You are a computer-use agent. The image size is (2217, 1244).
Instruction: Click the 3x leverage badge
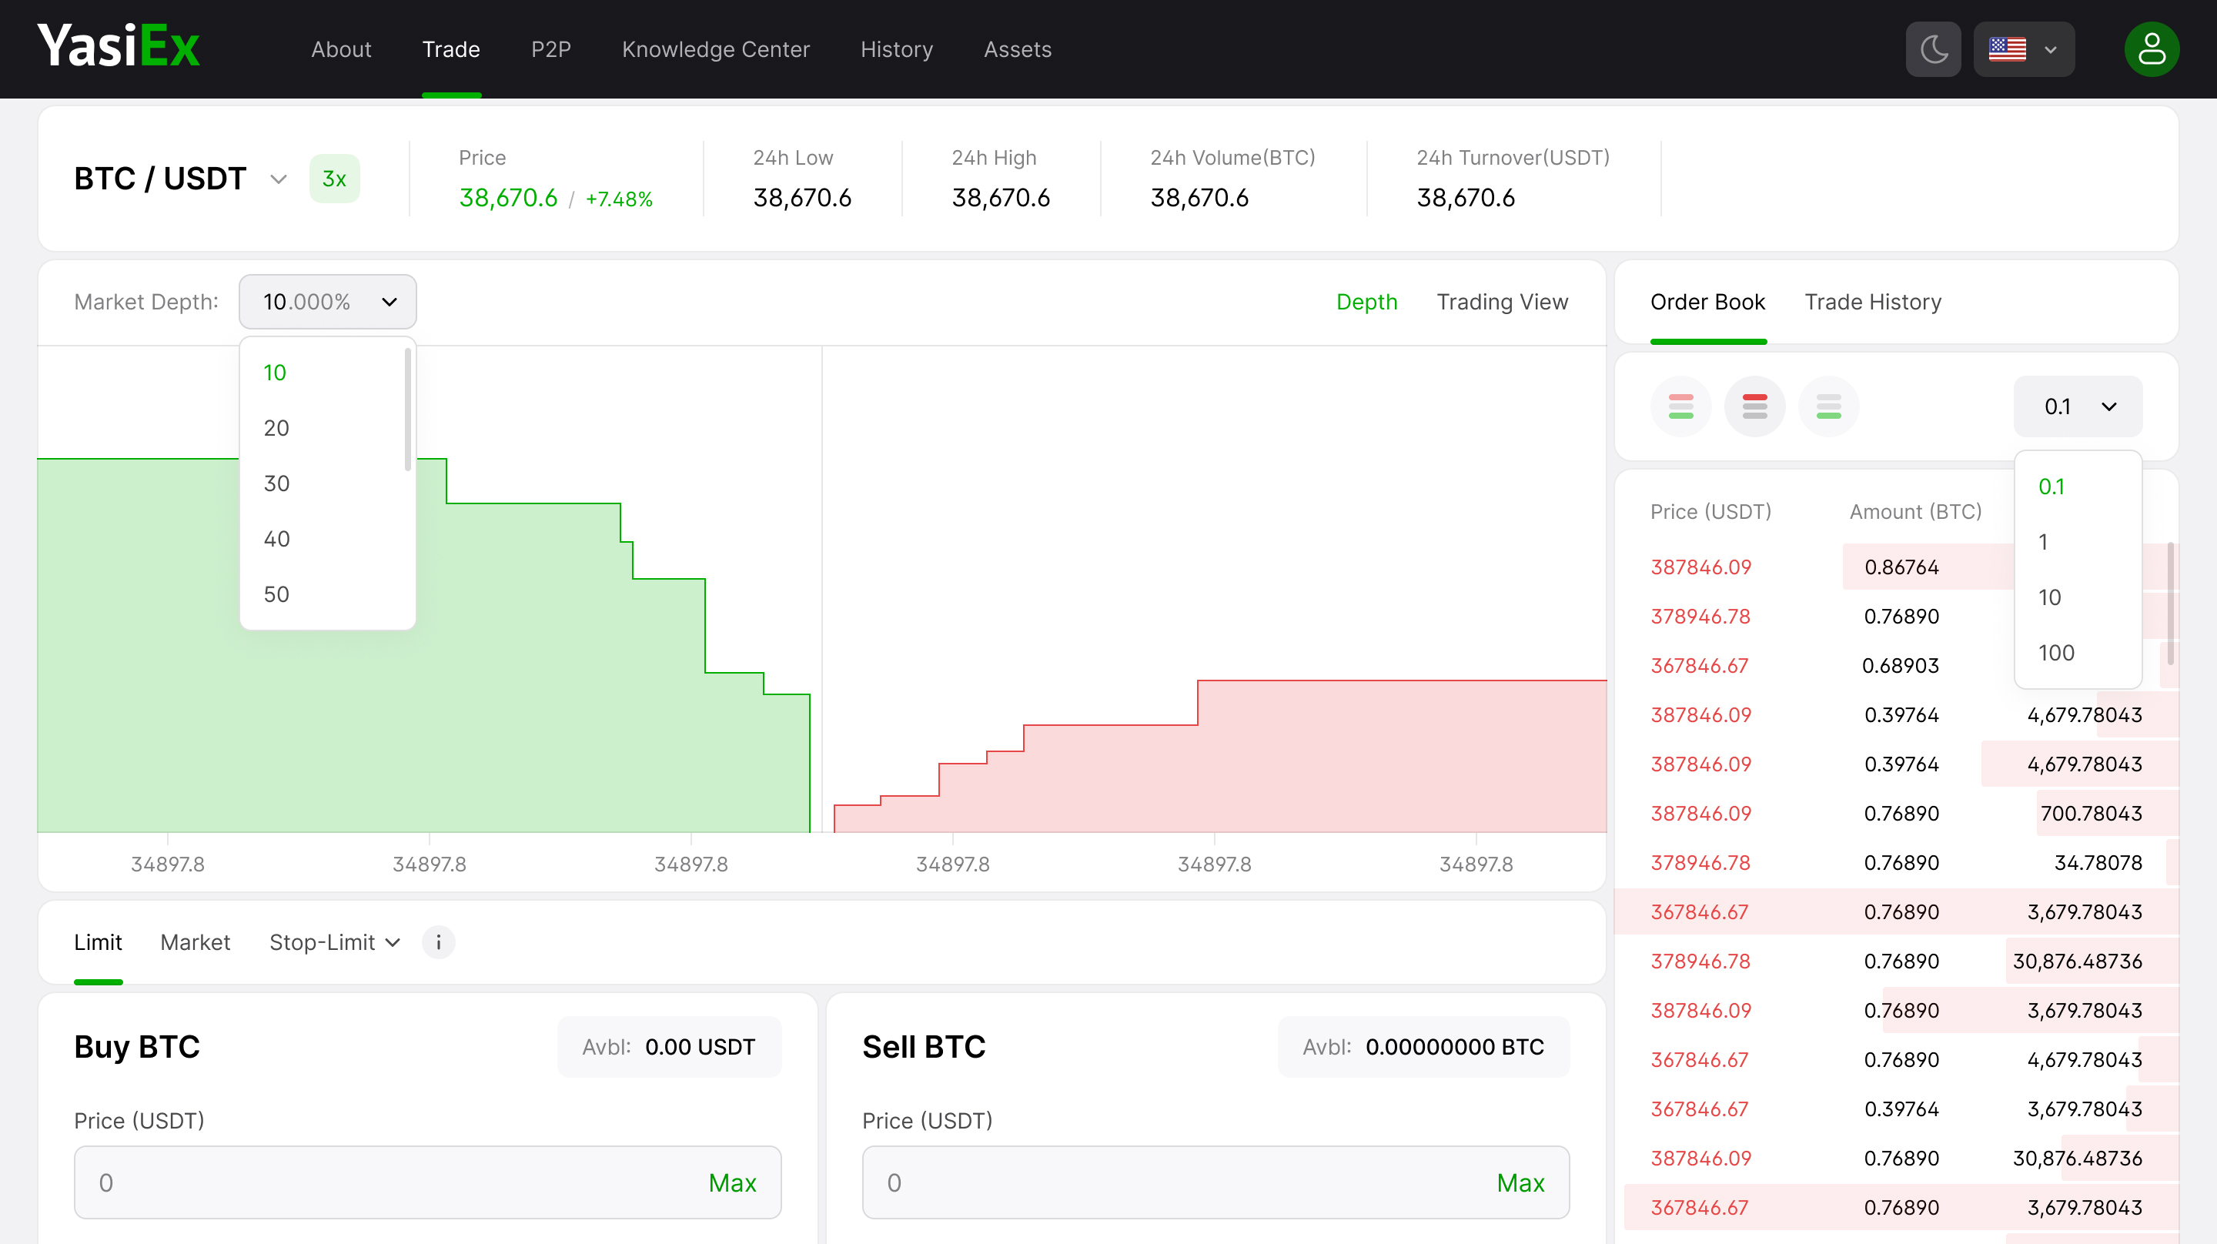334,178
